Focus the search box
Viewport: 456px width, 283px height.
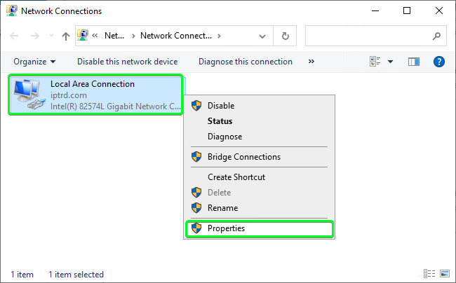click(x=376, y=36)
